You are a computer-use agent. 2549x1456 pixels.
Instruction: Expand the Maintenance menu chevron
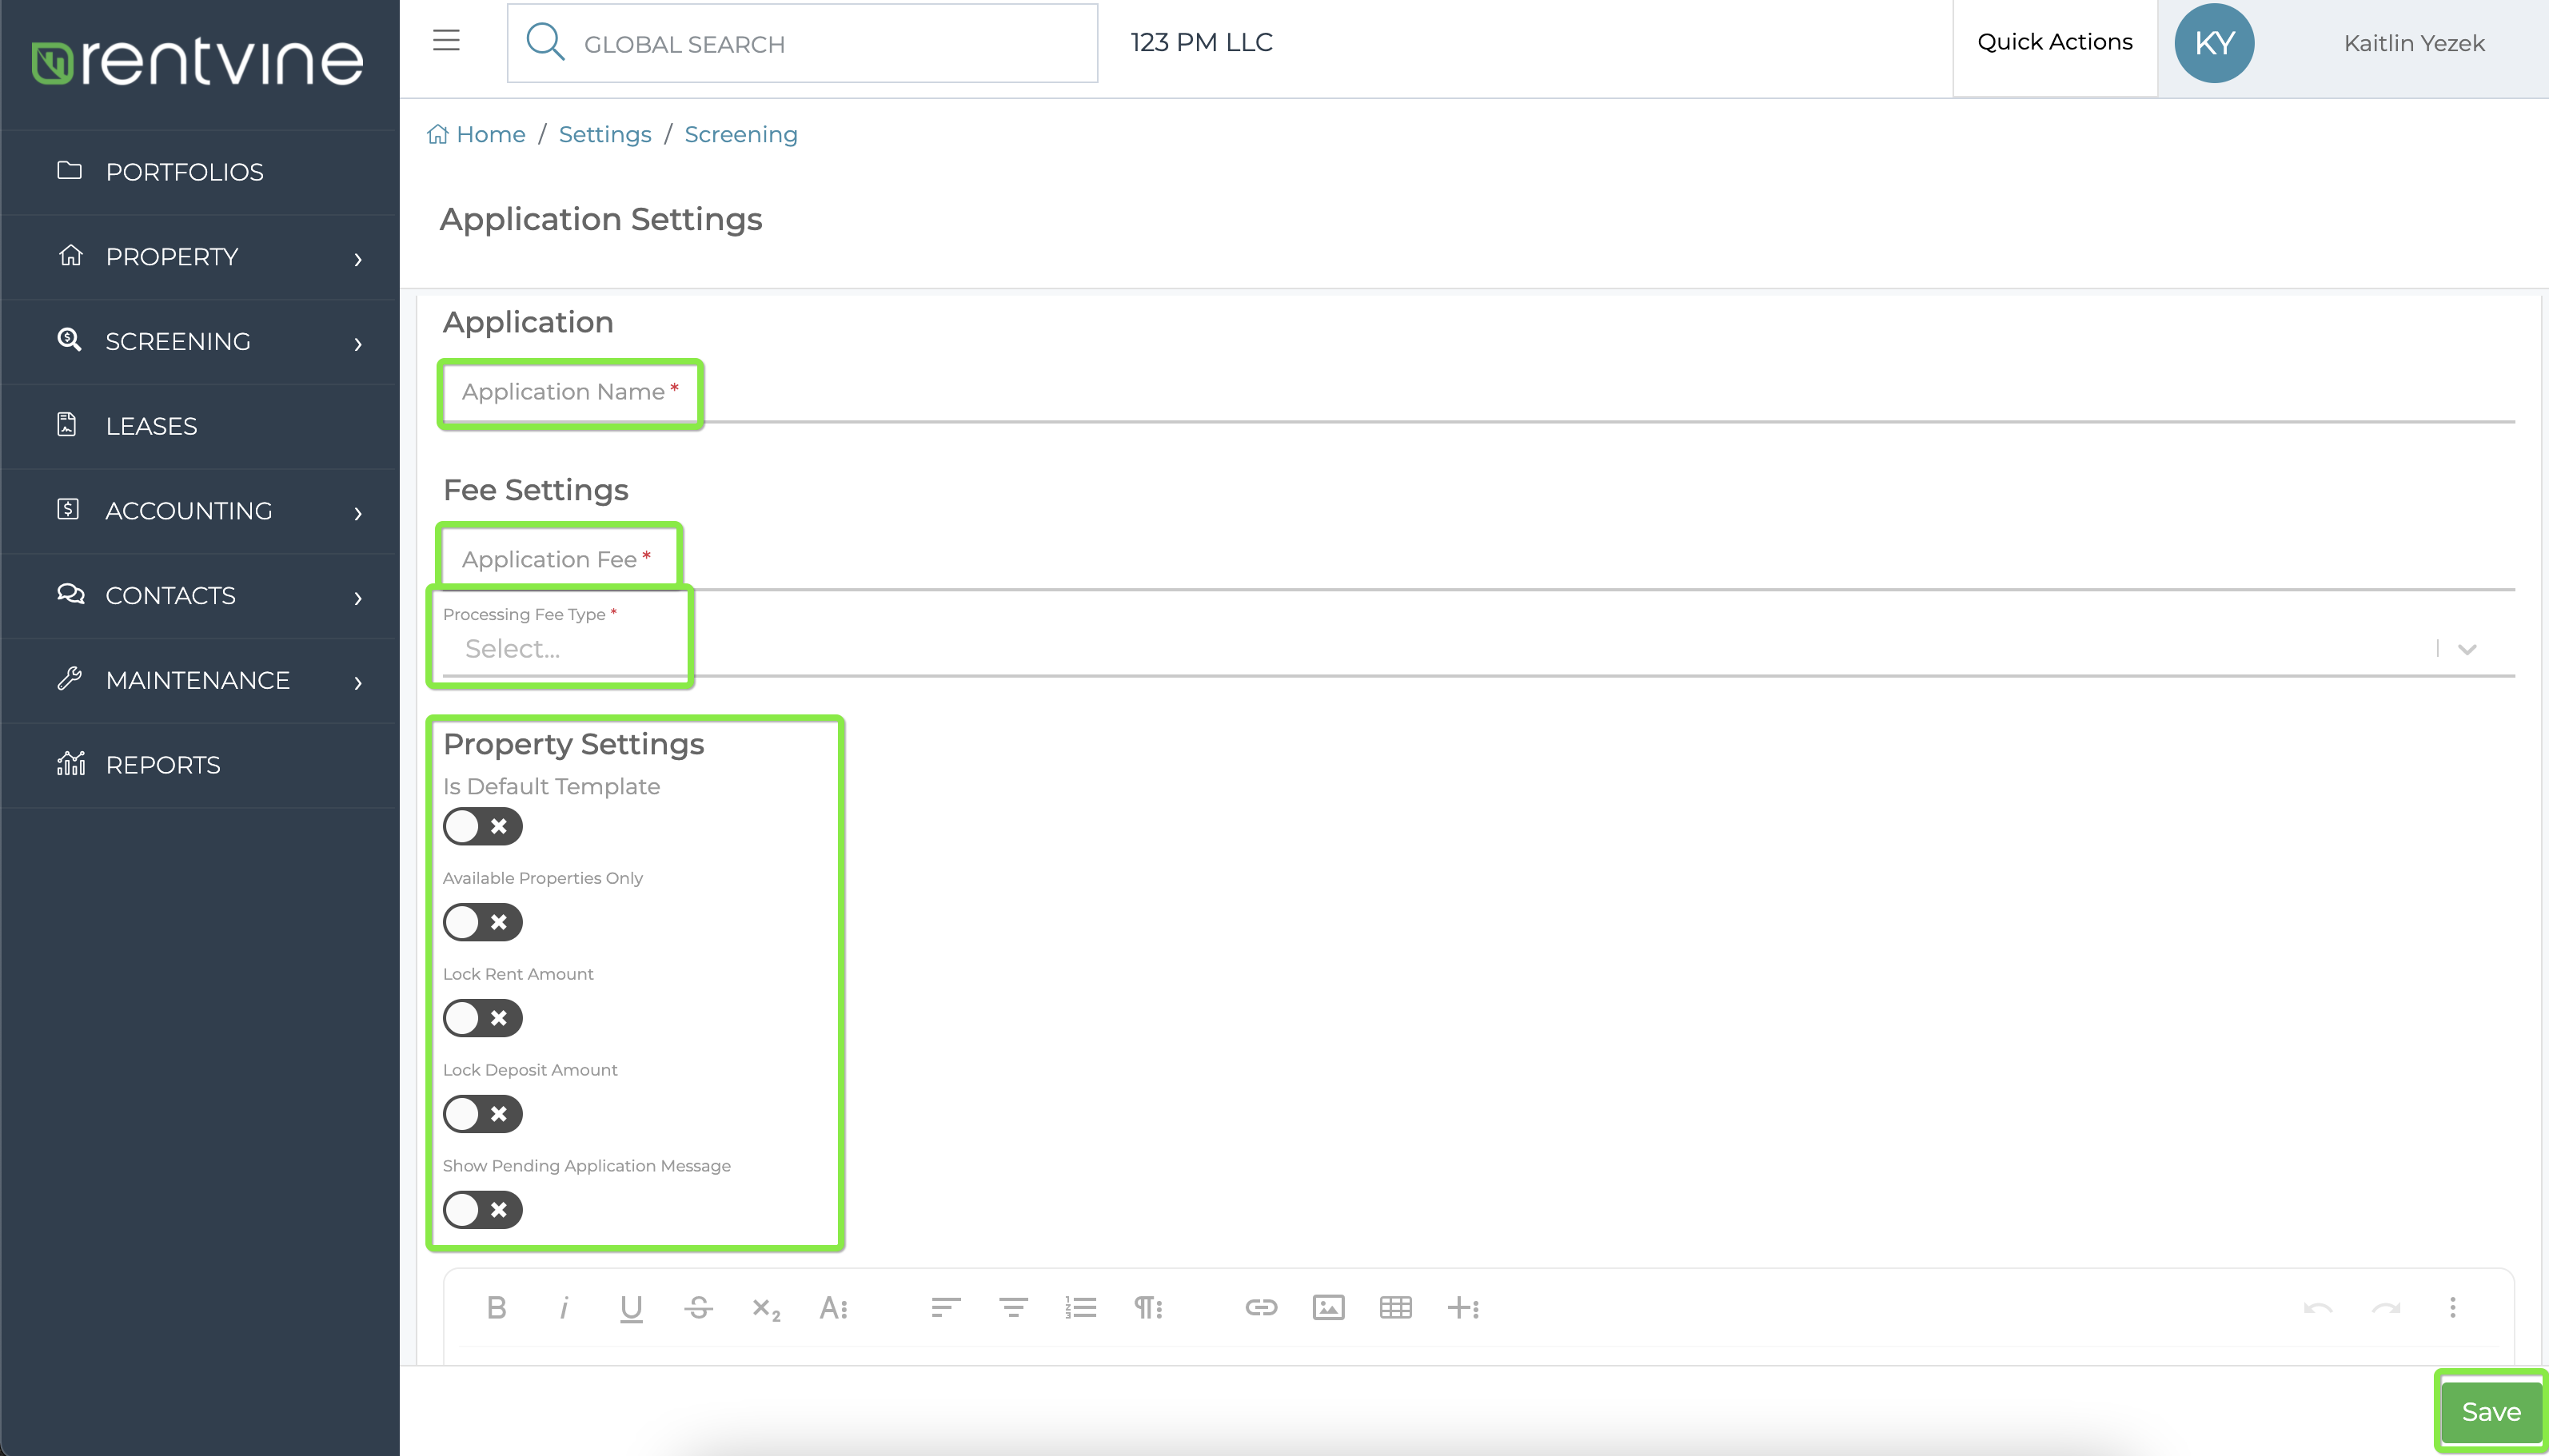[x=358, y=683]
